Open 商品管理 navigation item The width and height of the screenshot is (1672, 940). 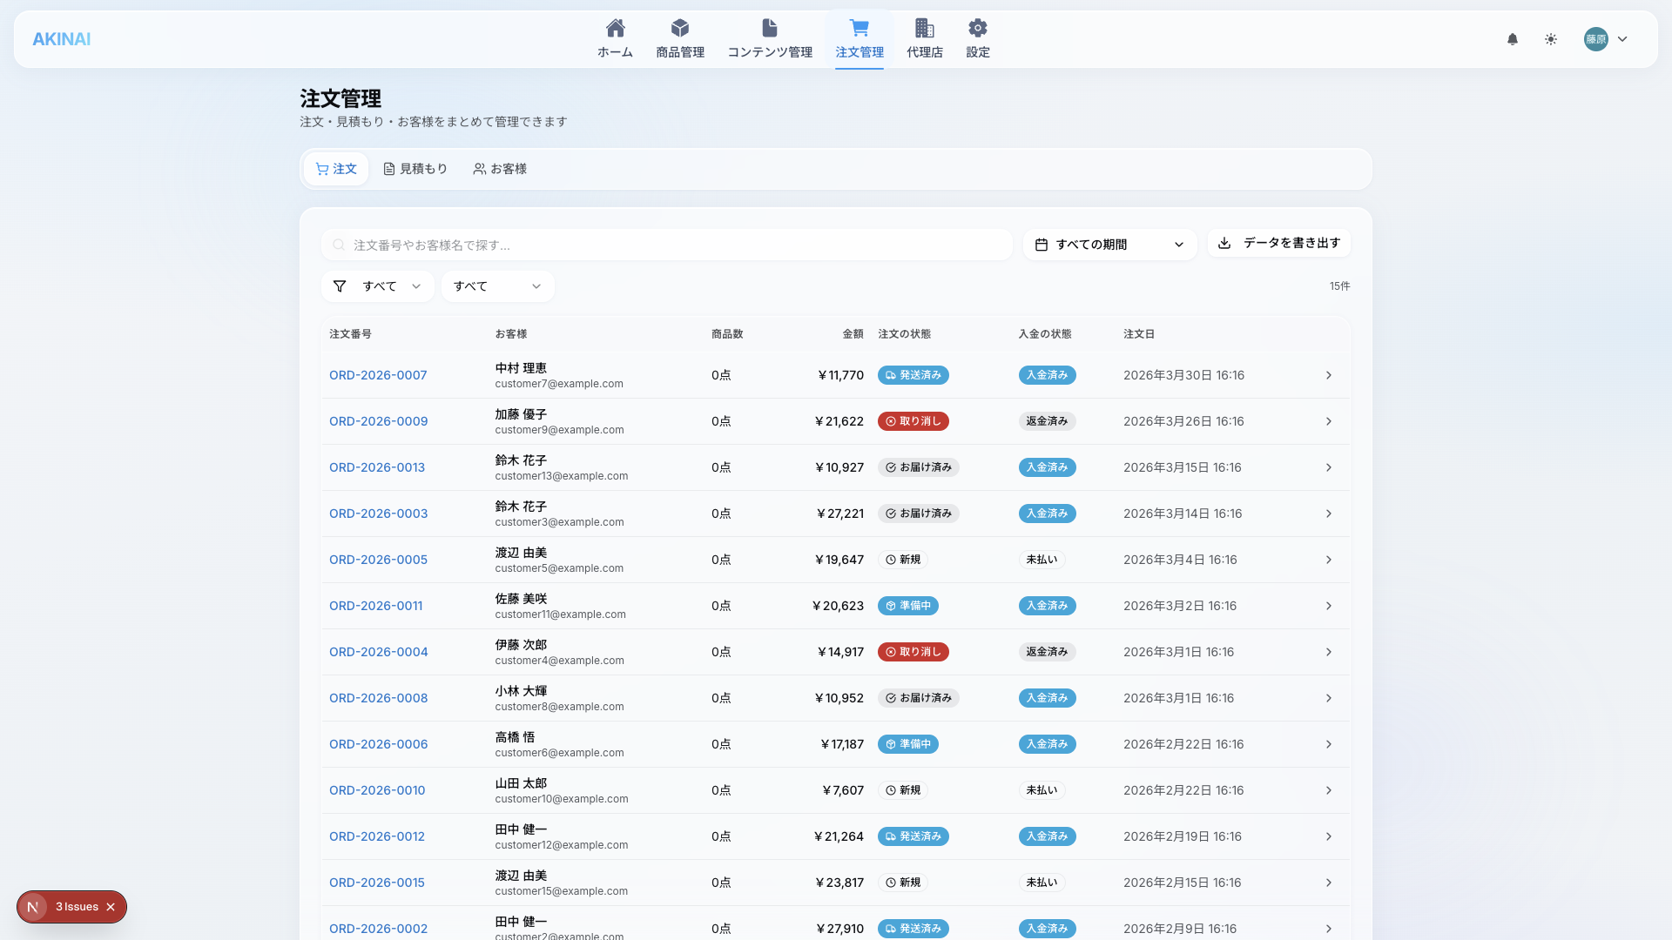[680, 39]
